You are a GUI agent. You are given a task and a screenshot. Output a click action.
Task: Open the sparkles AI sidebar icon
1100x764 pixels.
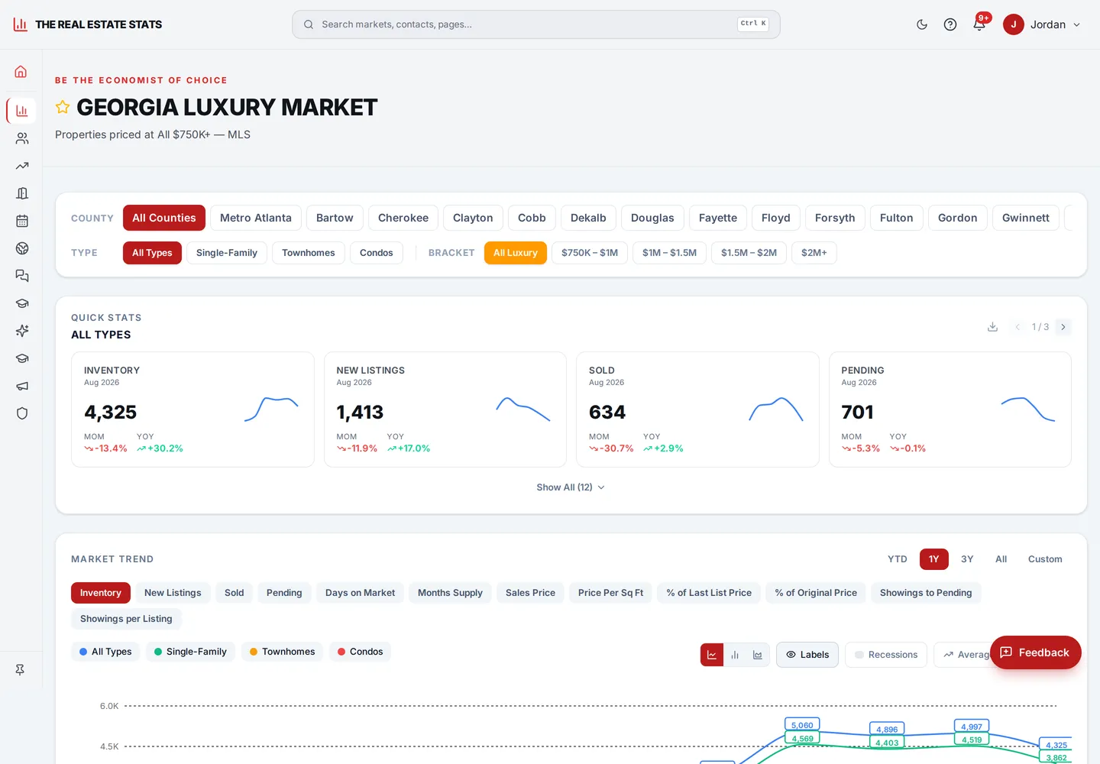coord(21,331)
